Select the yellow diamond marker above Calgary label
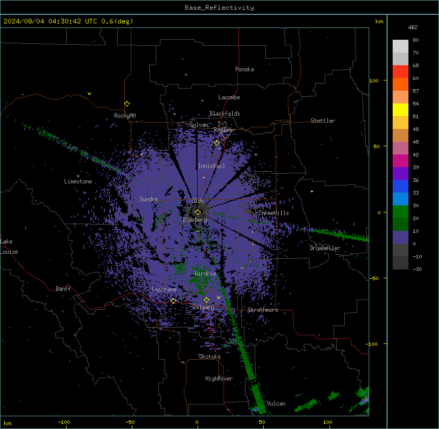Viewport: 439px width, 429px height. (x=206, y=300)
